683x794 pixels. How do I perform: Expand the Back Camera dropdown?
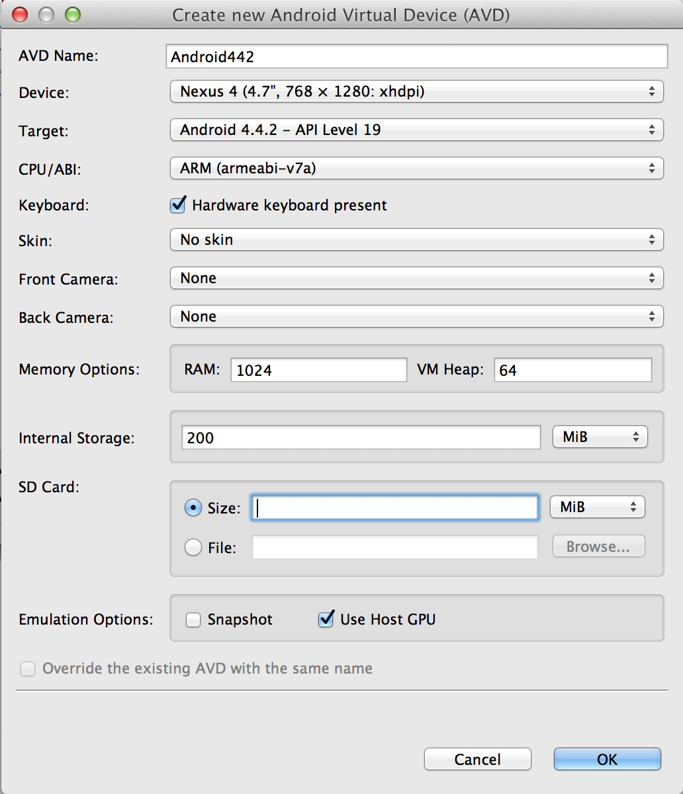[416, 317]
